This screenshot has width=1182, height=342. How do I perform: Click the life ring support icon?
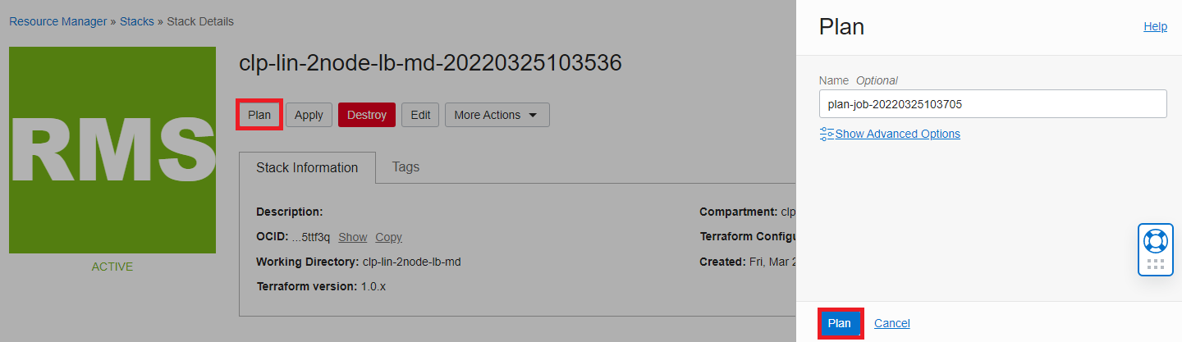[1155, 240]
